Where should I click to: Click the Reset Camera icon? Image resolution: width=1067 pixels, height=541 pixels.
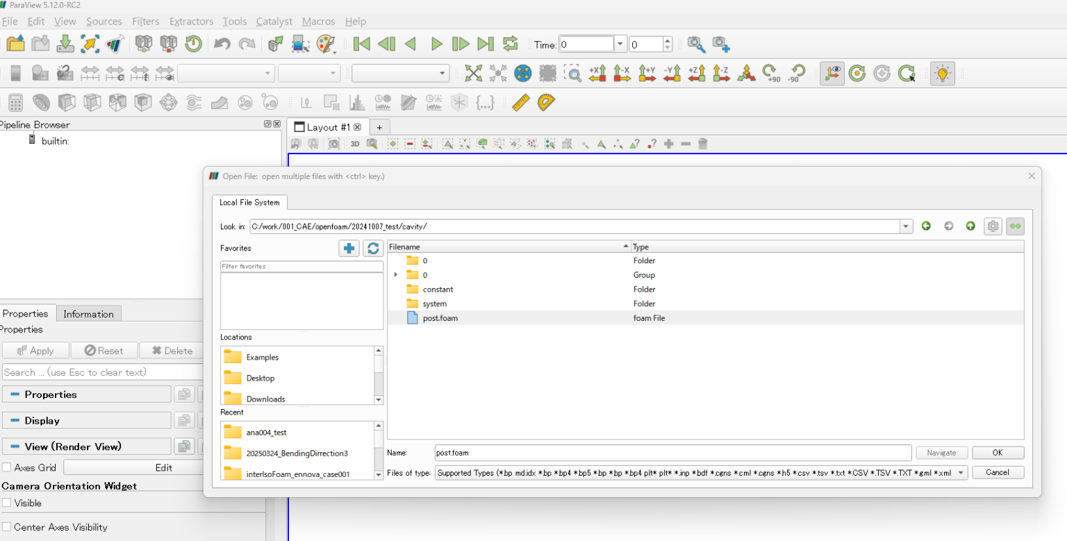(x=473, y=74)
